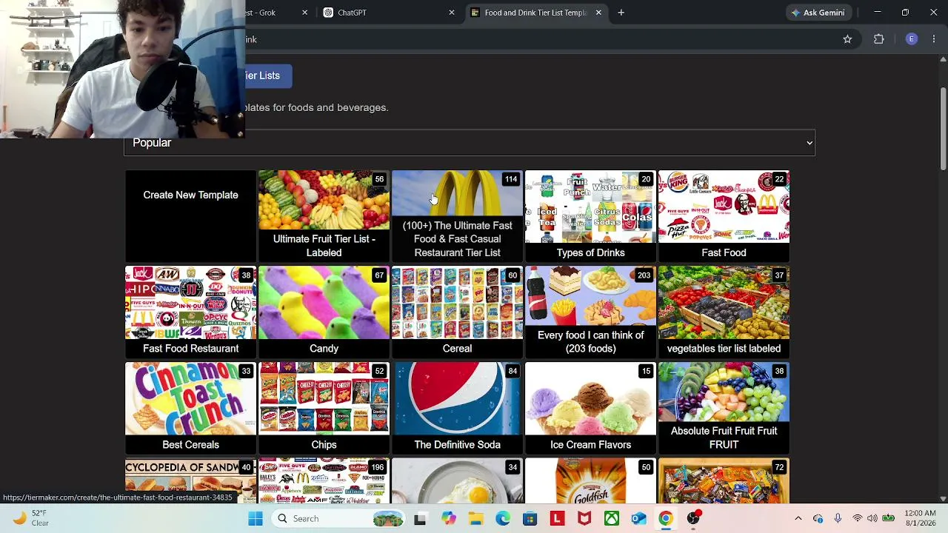
Task: Open the Cereal tier list template
Action: (457, 312)
